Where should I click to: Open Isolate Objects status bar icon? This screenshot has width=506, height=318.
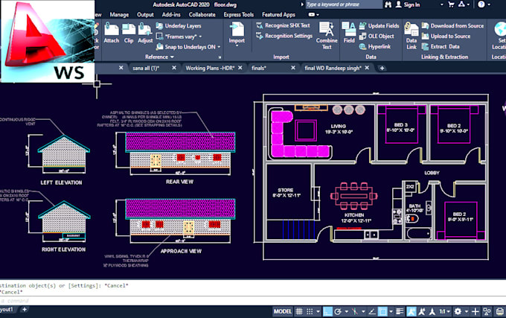(x=487, y=311)
